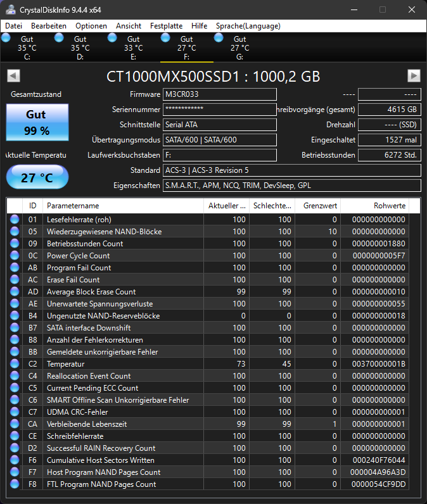
Task: Select the Host Program NAND Pages Count row
Action: click(208, 472)
